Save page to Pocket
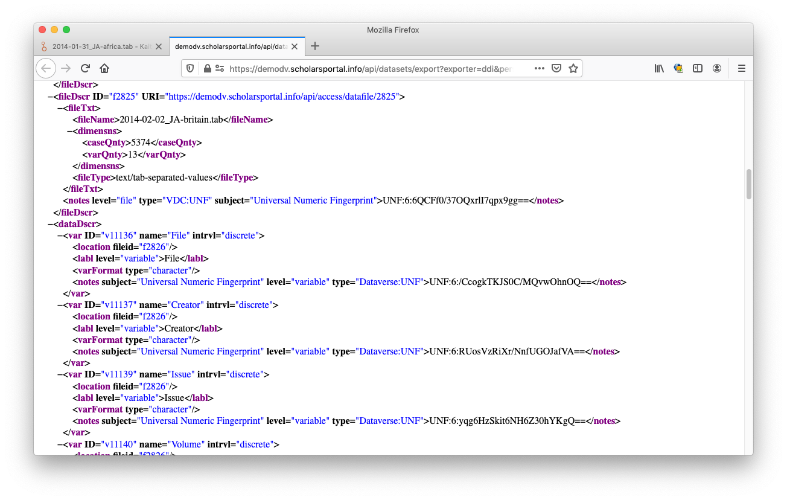 tap(556, 68)
